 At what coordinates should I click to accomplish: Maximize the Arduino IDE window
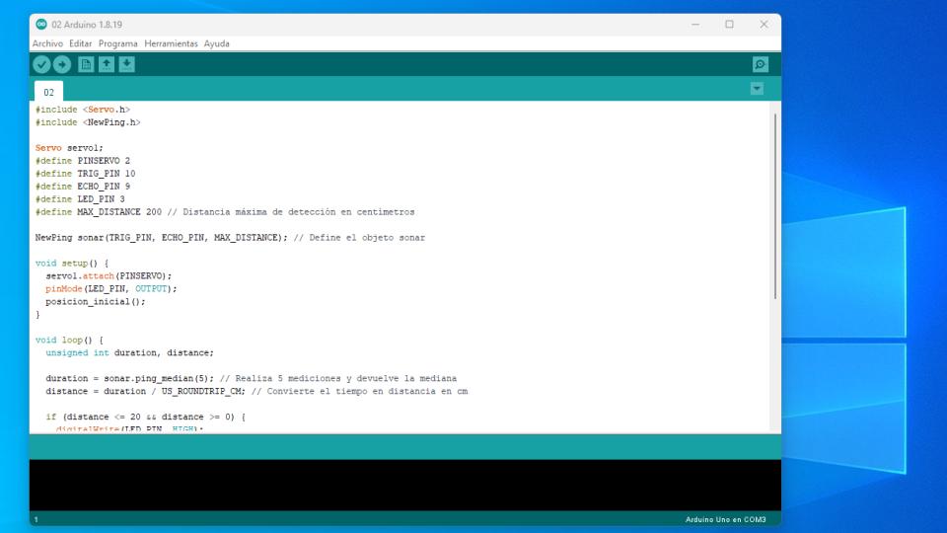click(730, 24)
